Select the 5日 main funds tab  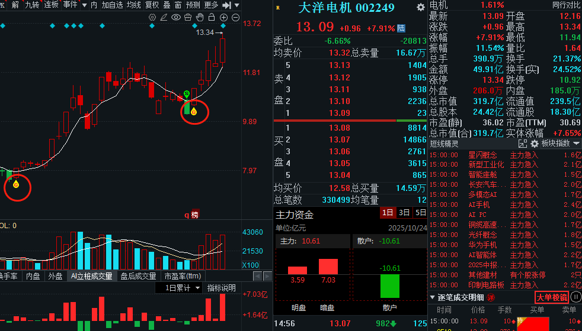point(420,213)
